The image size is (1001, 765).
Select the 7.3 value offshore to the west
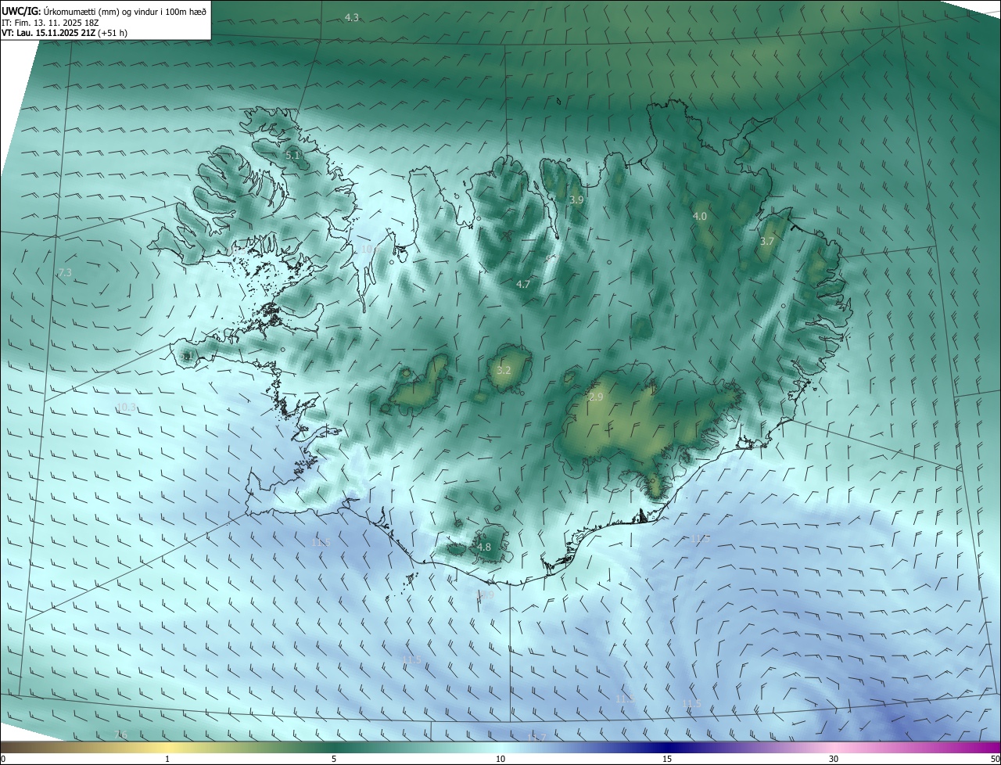tap(65, 272)
